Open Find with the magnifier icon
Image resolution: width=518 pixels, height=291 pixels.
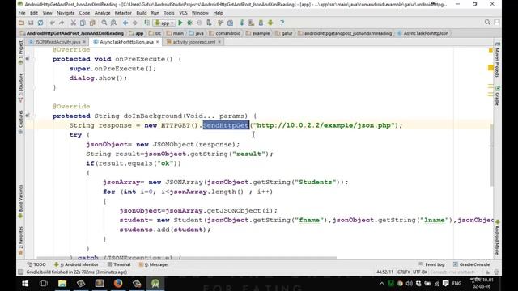(x=104, y=23)
